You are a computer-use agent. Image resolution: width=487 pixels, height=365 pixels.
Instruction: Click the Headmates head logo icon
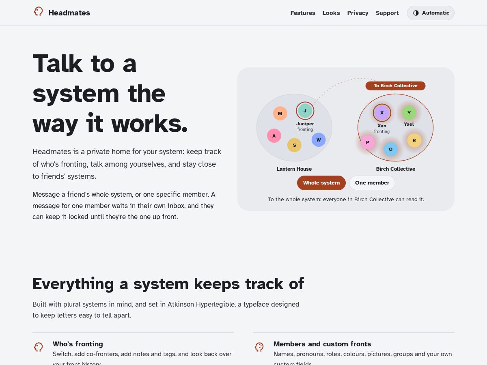pos(39,12)
